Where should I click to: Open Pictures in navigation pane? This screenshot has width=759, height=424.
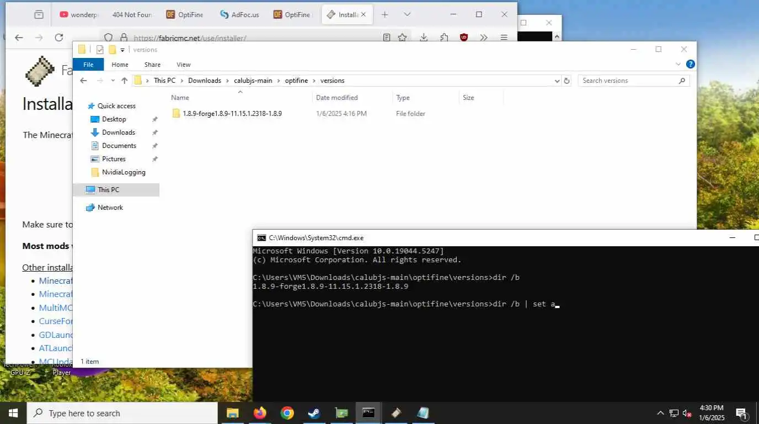pos(114,159)
